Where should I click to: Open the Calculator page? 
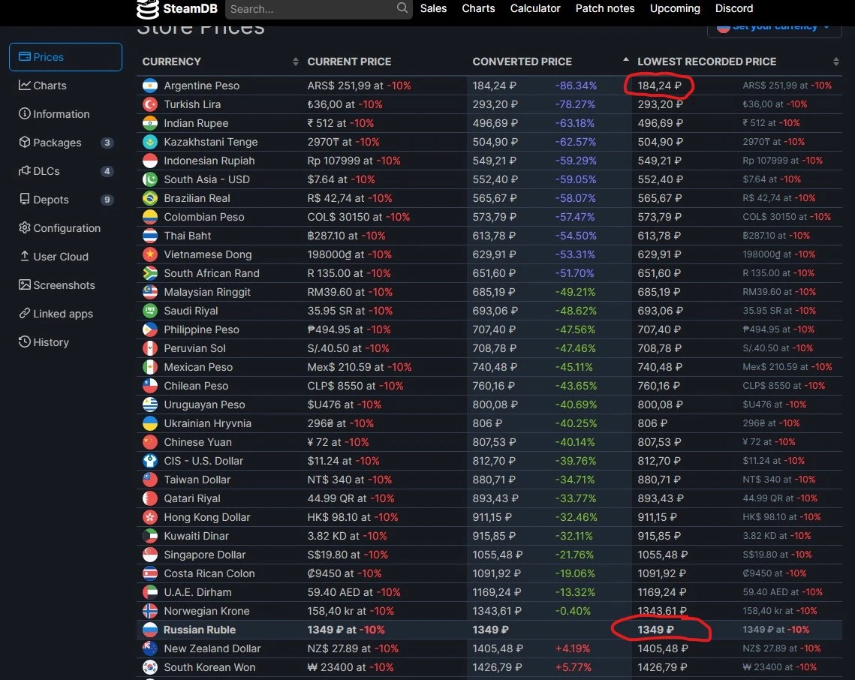click(535, 8)
